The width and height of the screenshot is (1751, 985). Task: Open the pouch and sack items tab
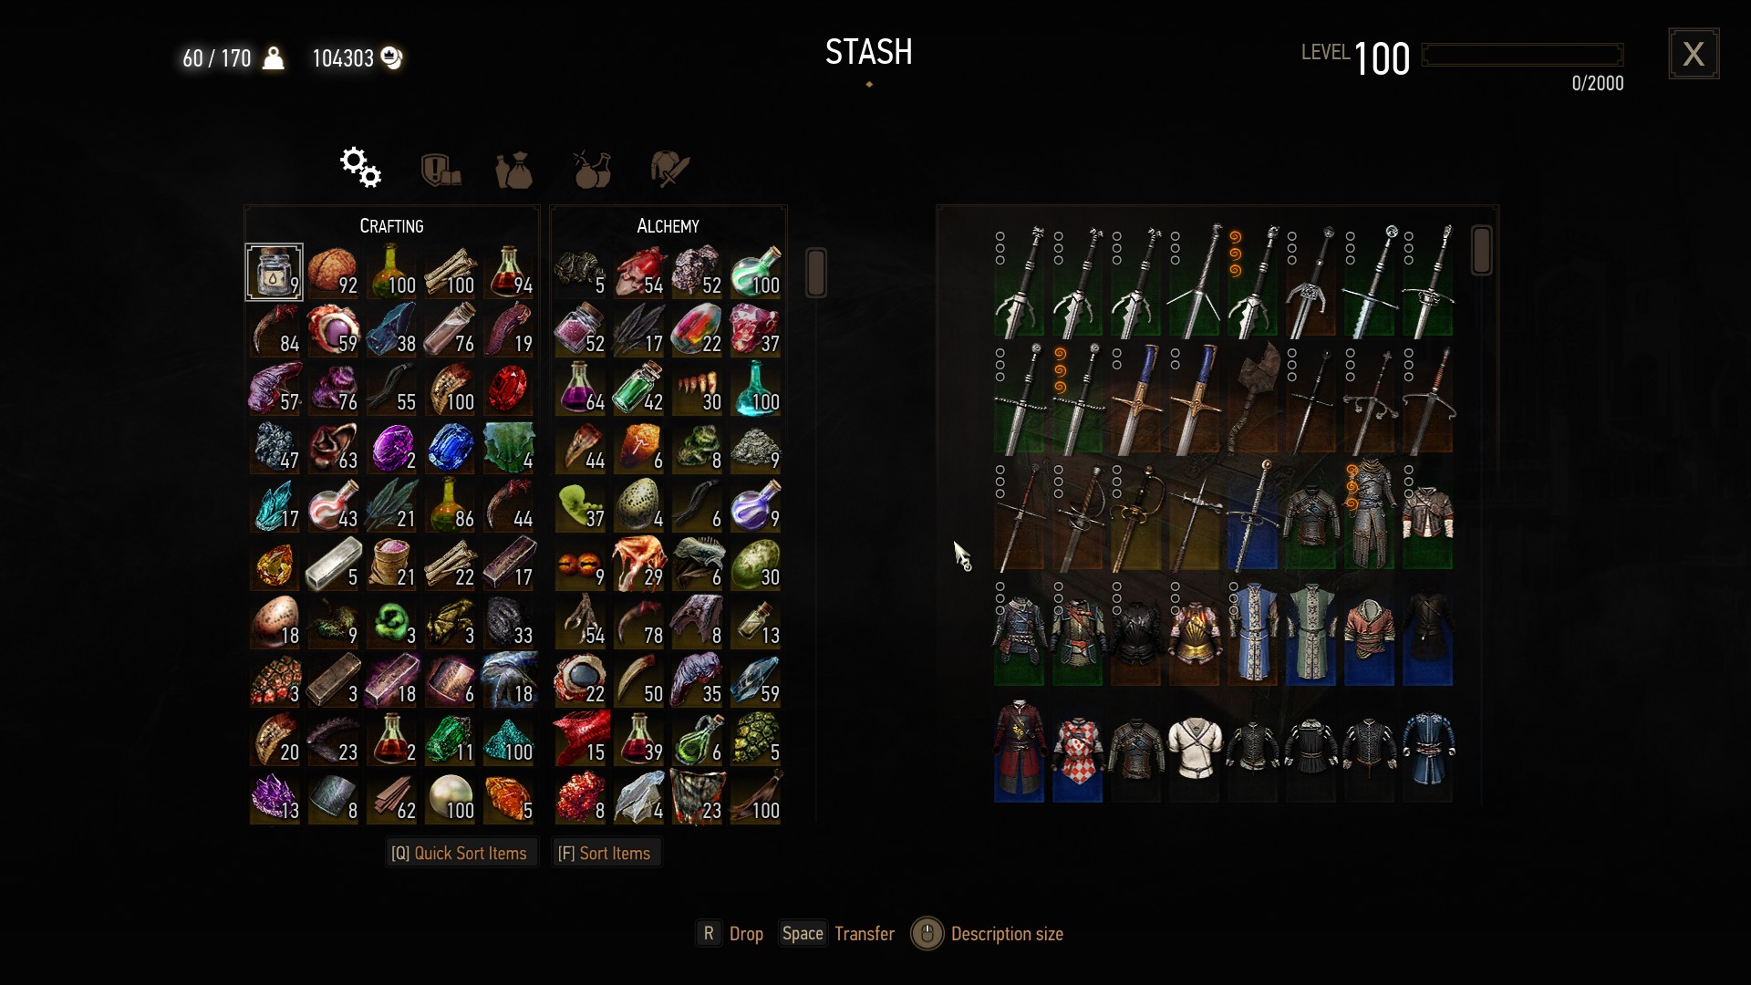coord(514,170)
